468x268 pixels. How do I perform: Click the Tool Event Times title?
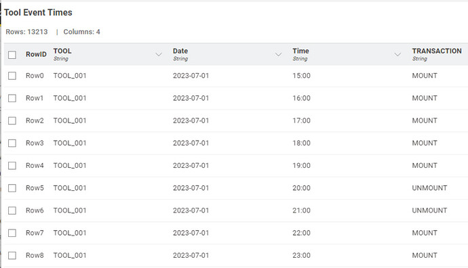(38, 12)
